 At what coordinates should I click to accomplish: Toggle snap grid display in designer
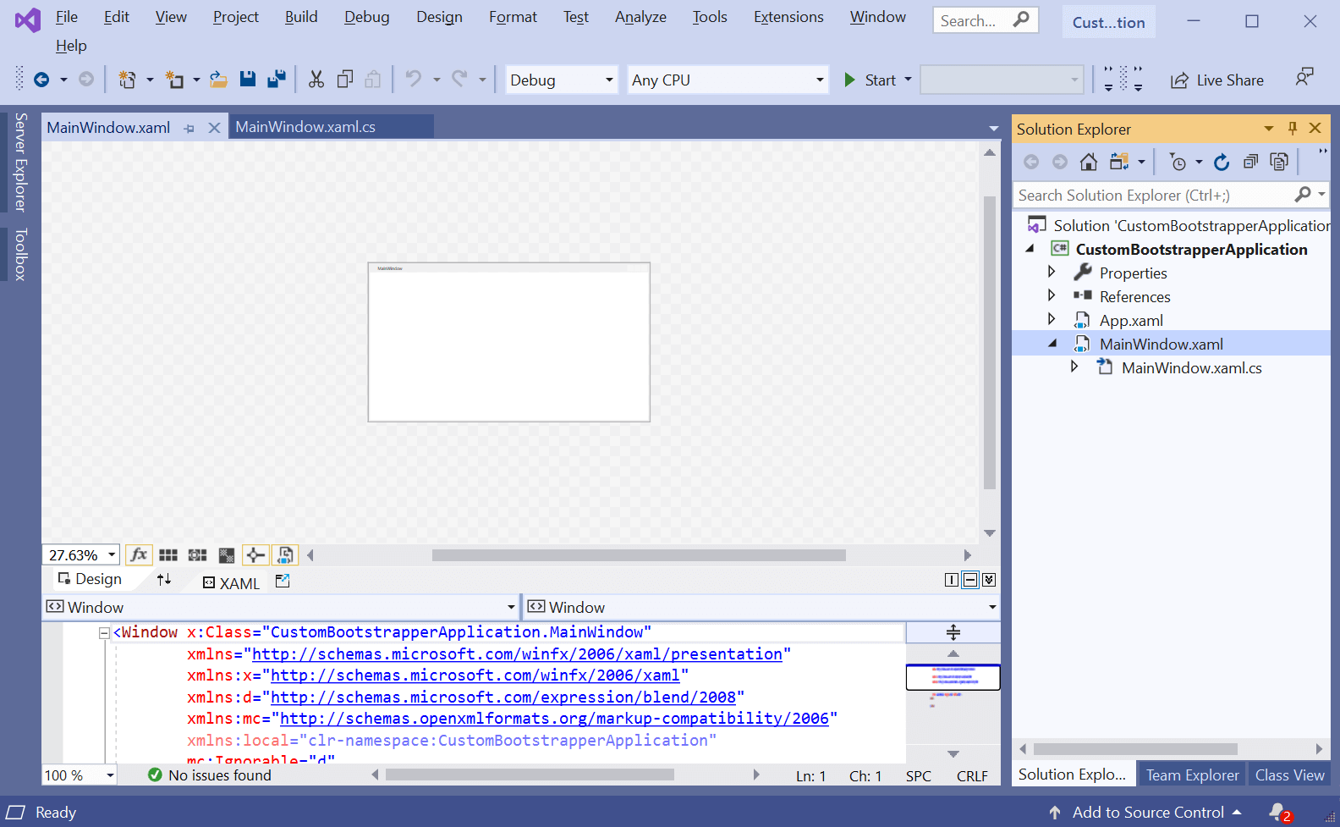coord(168,555)
